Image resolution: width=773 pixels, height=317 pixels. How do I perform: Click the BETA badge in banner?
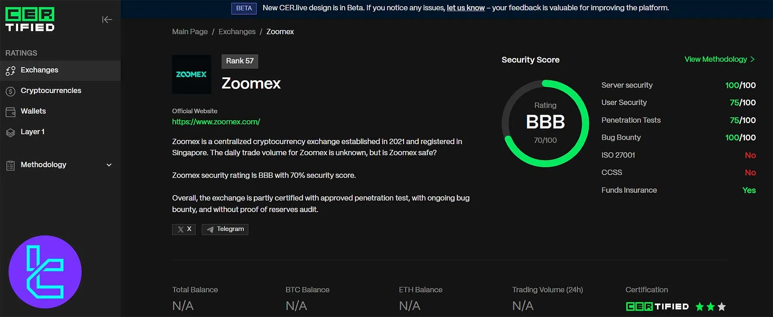click(244, 8)
